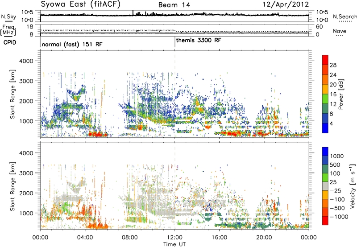Pick the Power colorbar segment between 20 and 24
357x247 pixels.
pos(325,79)
